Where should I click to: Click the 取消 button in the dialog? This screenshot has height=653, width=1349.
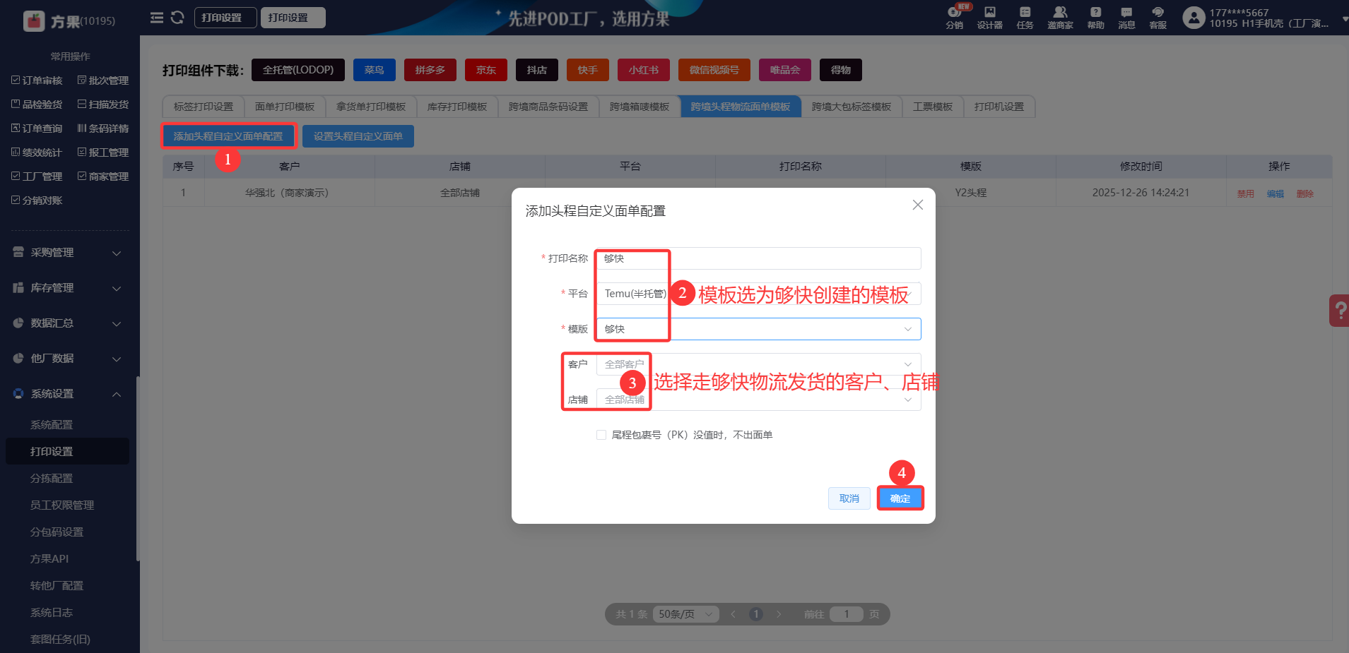coord(849,498)
